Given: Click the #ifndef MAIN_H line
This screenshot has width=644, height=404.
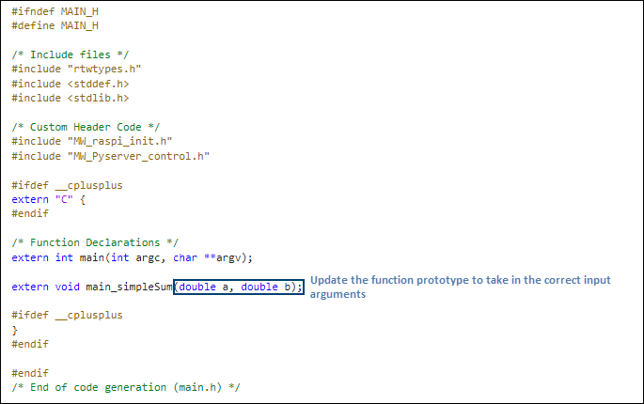Looking at the screenshot, I should (55, 12).
